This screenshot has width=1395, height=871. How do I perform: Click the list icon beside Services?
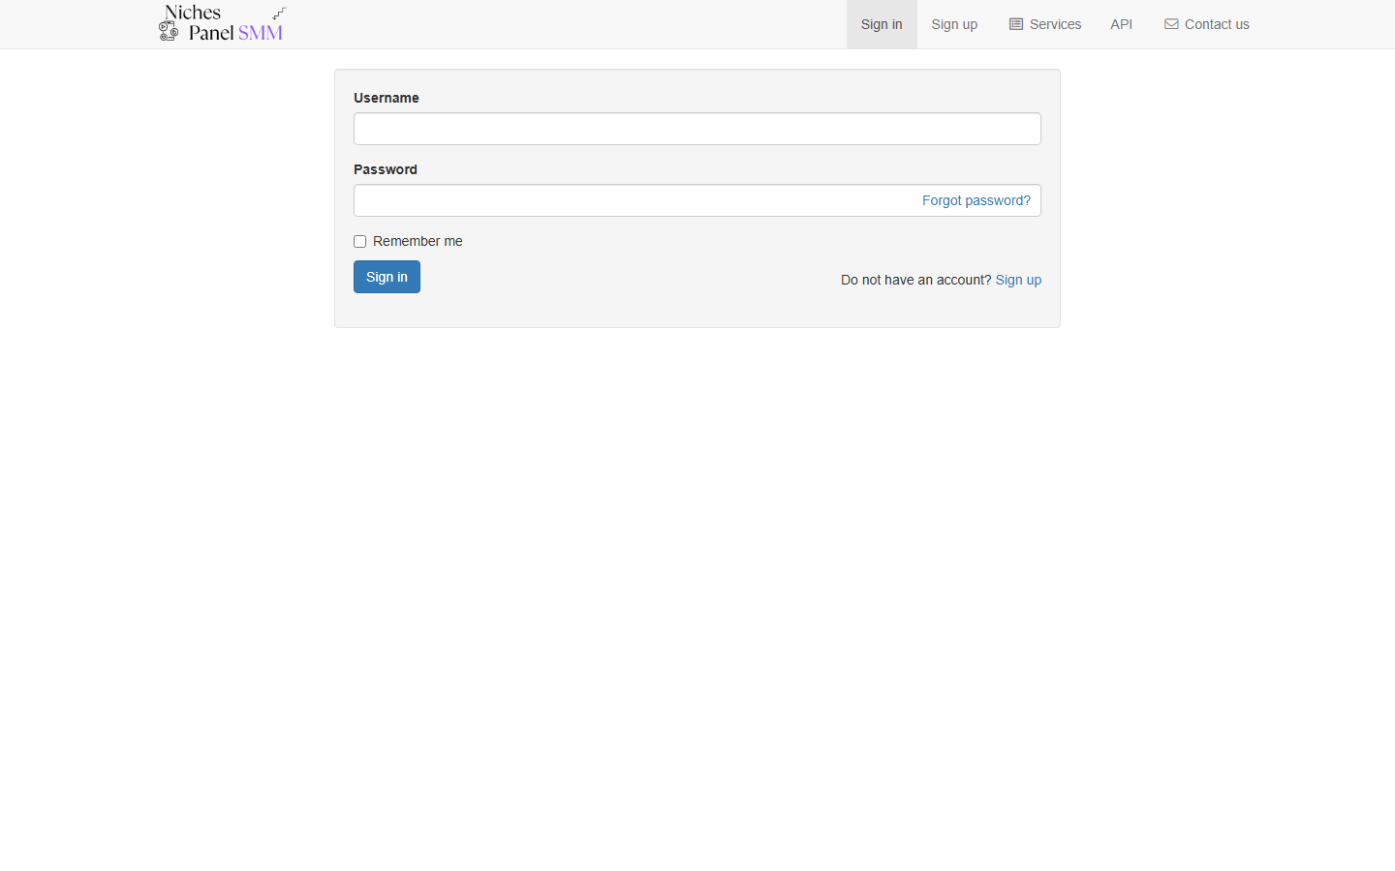coord(1015,24)
